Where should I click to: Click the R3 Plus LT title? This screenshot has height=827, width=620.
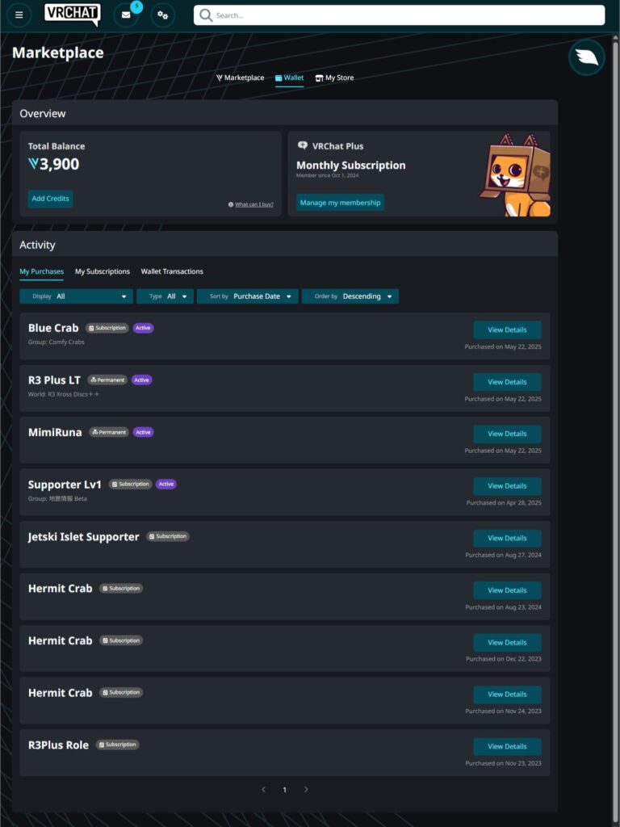(54, 380)
